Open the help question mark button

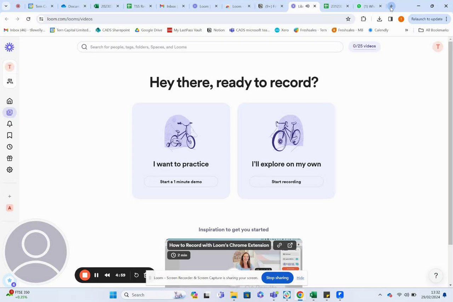pyautogui.click(x=436, y=275)
